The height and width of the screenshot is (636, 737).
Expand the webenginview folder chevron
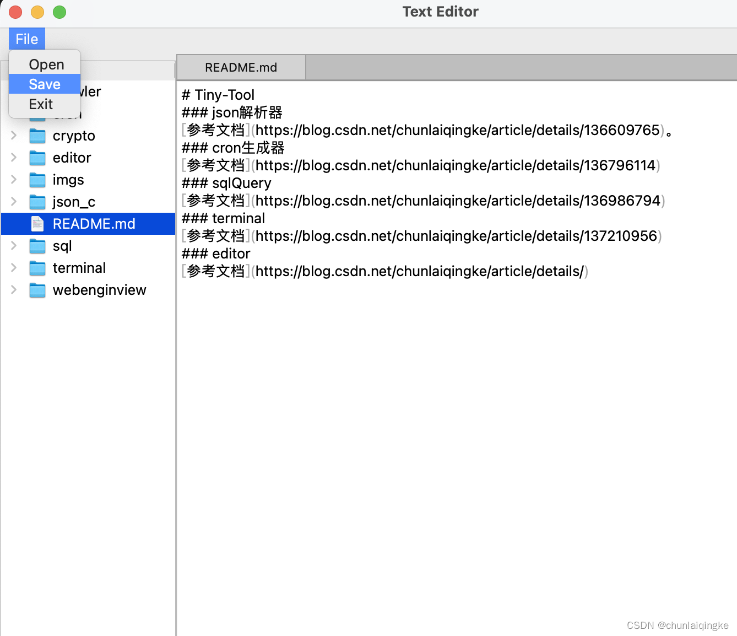[14, 290]
